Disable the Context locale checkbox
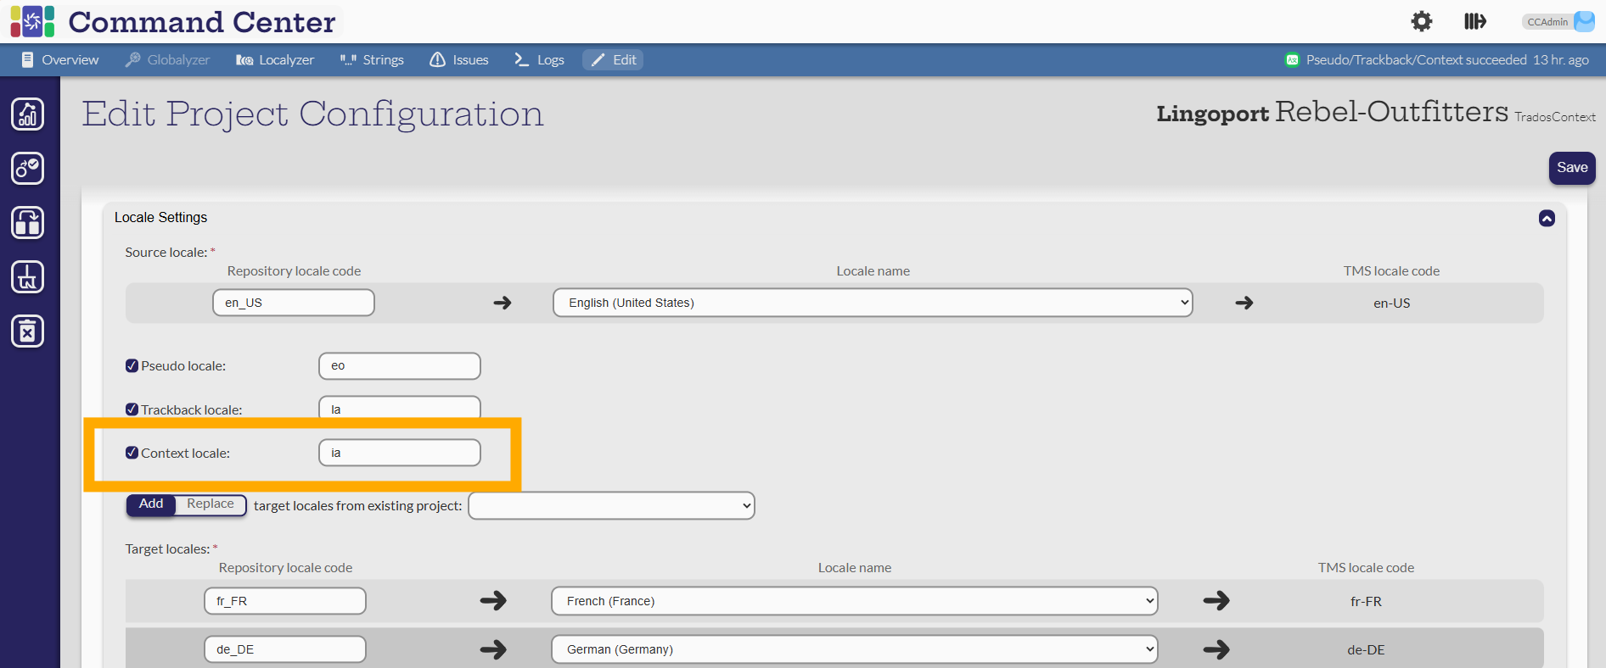The width and height of the screenshot is (1606, 668). (x=132, y=453)
